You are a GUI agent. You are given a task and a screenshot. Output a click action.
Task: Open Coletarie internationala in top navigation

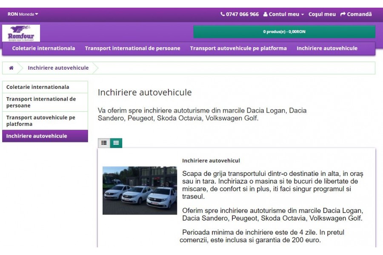click(x=43, y=48)
